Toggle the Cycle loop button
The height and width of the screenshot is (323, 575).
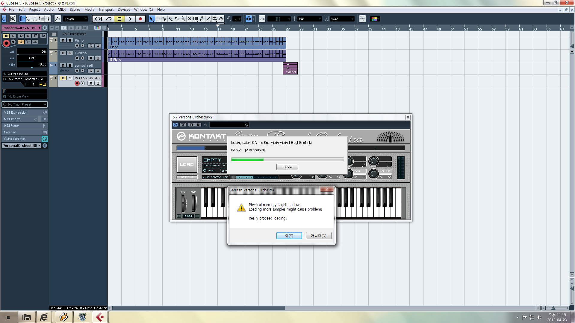click(109, 19)
